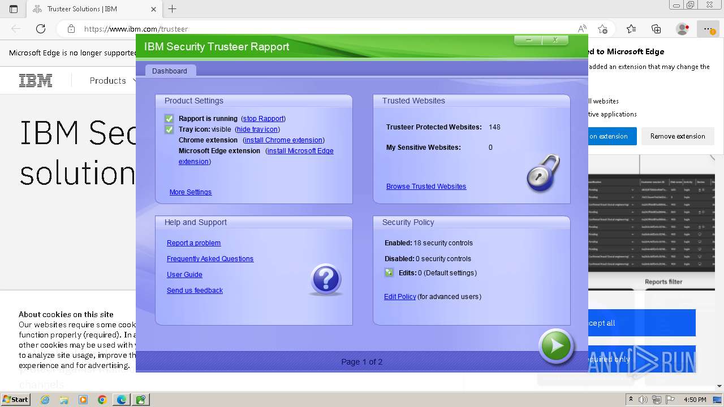724x407 pixels.
Task: Click the Reports filter text on webpage
Action: pos(663,282)
